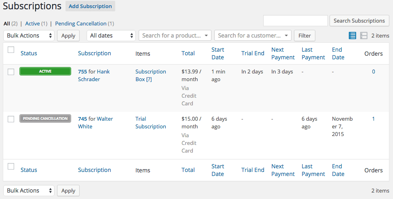Screen dimensions: 393x199
Task: Switch to list view mode icon
Action: (x=352, y=36)
